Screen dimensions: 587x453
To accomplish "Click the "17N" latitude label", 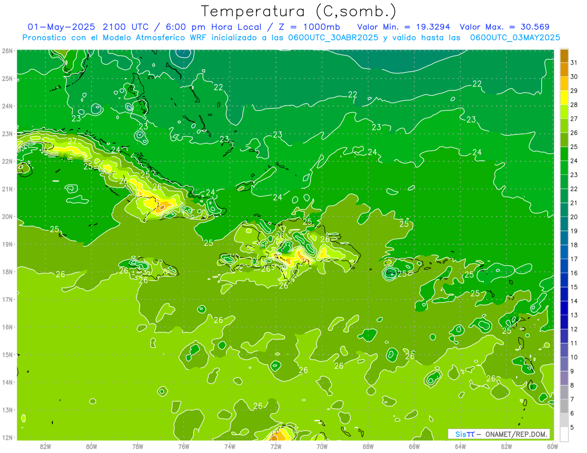I will coord(7,299).
